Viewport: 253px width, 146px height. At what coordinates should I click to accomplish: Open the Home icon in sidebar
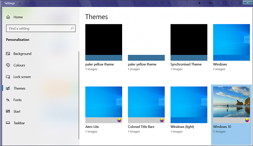click(8, 17)
